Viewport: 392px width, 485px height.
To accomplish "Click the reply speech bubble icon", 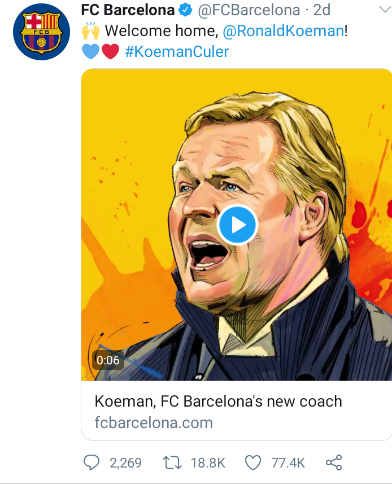I will (92, 463).
